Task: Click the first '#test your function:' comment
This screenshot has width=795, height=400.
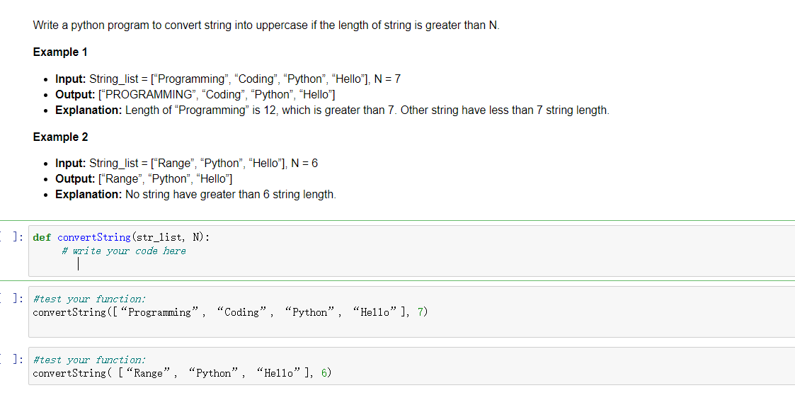Action: click(89, 299)
